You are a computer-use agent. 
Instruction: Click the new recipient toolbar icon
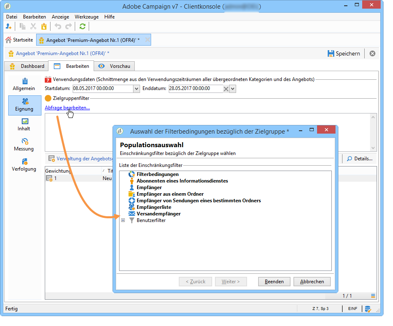[x=9, y=26]
